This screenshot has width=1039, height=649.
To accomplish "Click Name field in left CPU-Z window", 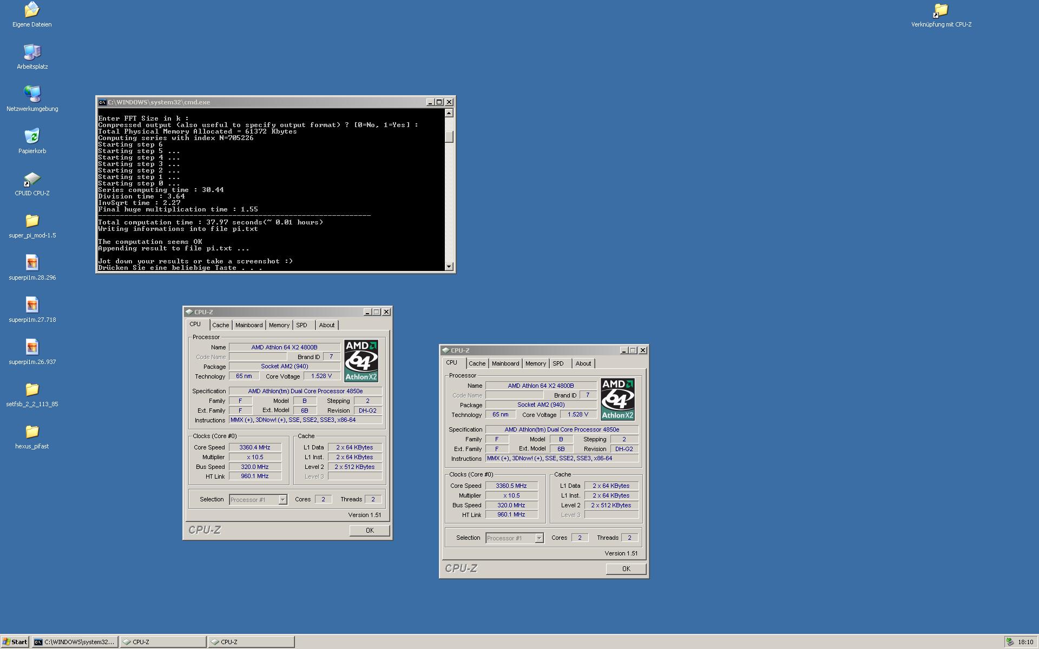I will click(285, 347).
